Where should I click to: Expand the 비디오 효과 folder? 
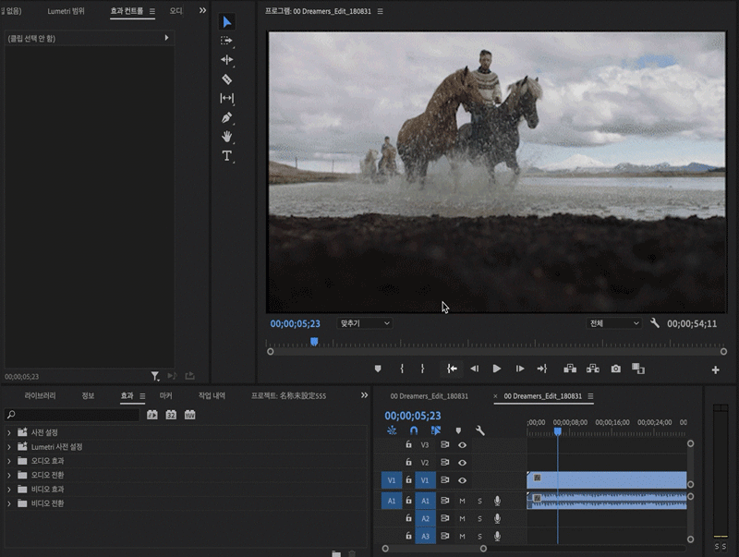(9, 490)
